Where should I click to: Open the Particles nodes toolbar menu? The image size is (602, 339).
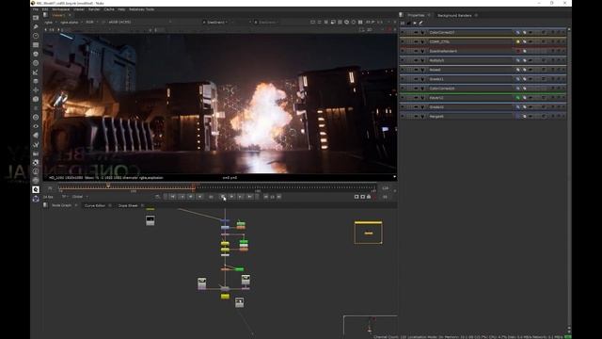coord(36,108)
